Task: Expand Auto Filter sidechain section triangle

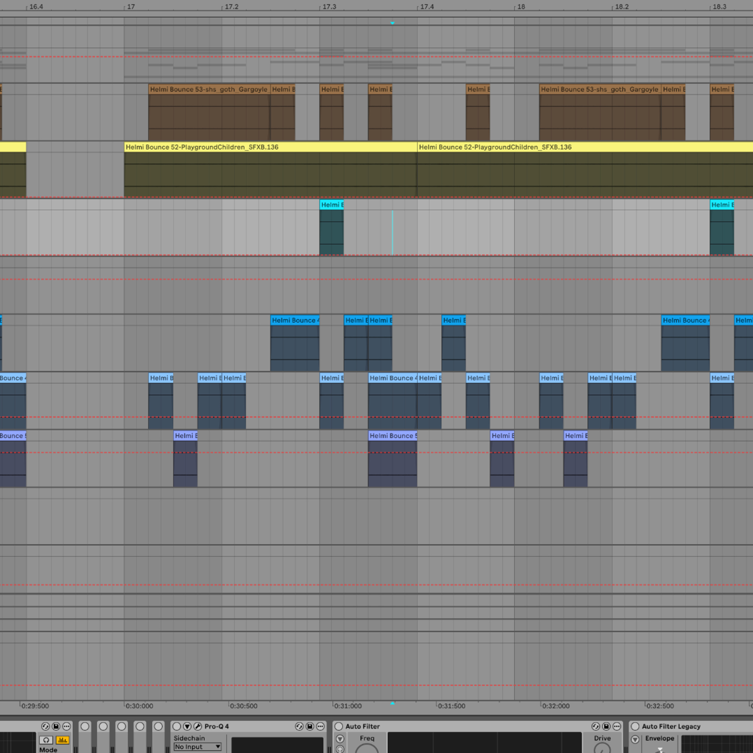Action: 340,739
